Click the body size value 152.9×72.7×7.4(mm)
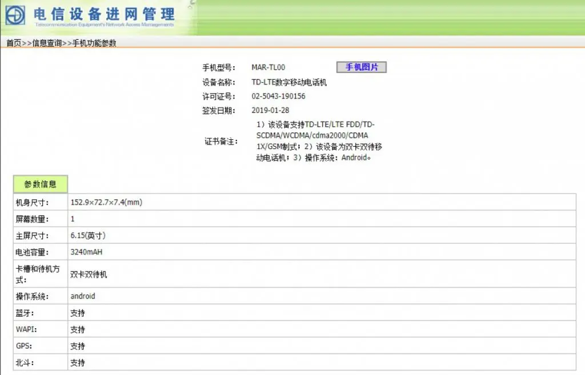The image size is (585, 375). point(106,203)
